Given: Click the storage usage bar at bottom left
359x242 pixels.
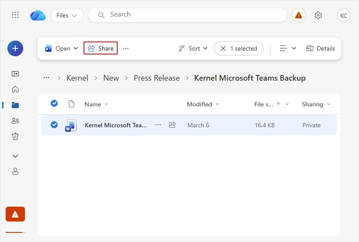Looking at the screenshot, I should tap(15, 232).
